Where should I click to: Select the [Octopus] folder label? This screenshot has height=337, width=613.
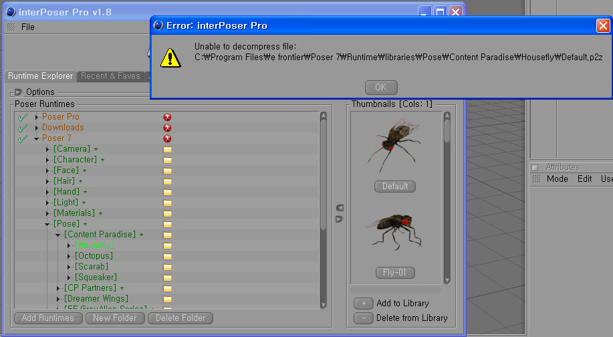(x=94, y=255)
